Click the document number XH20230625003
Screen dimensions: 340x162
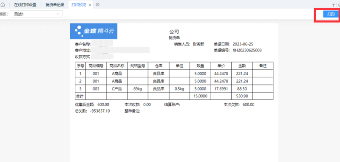click(247, 50)
